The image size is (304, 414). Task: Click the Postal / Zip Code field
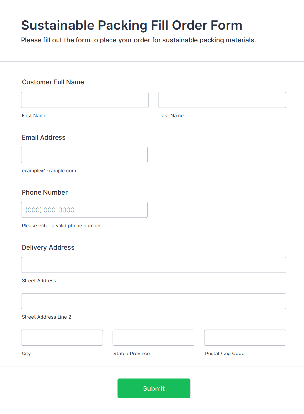(x=245, y=337)
